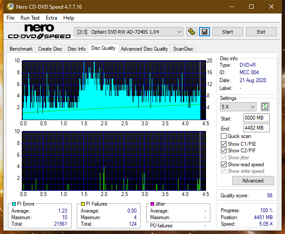Viewport: 285px width, 234px height.
Task: Select the Disc Quality tab
Action: click(103, 48)
